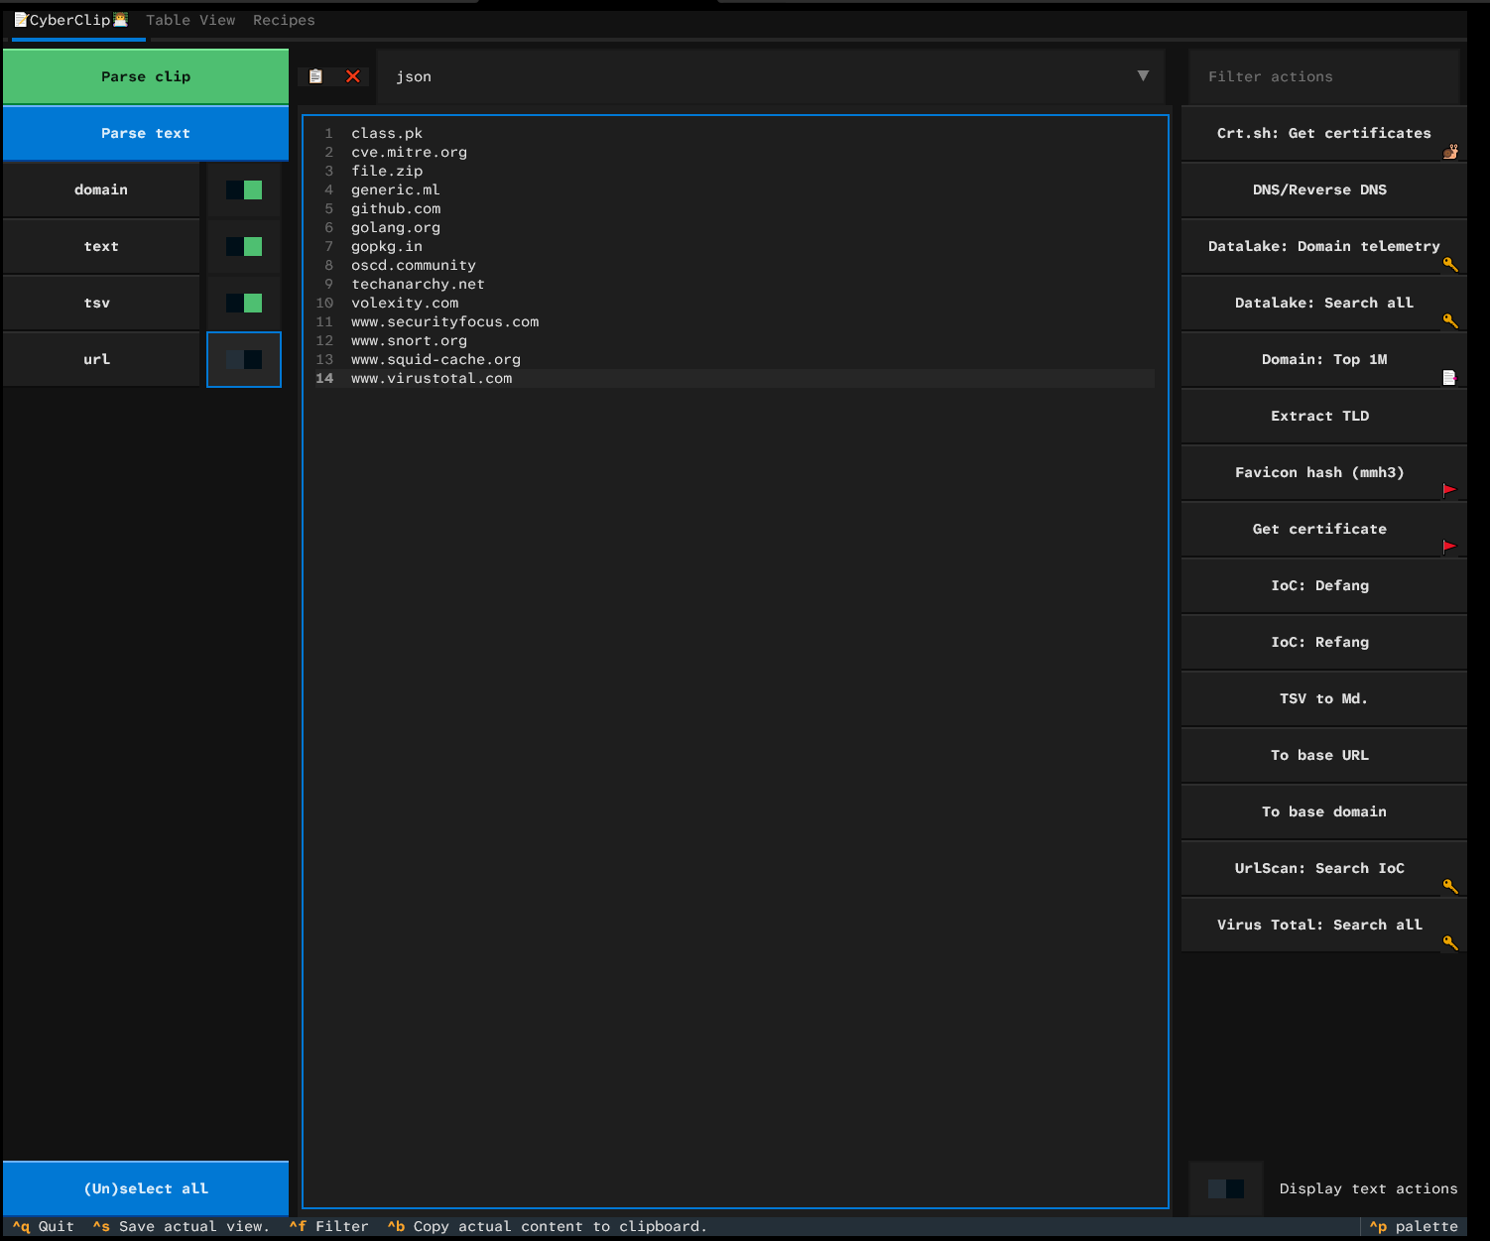Click the red flag on Favicon hash
This screenshot has width=1490, height=1241.
[x=1449, y=490]
